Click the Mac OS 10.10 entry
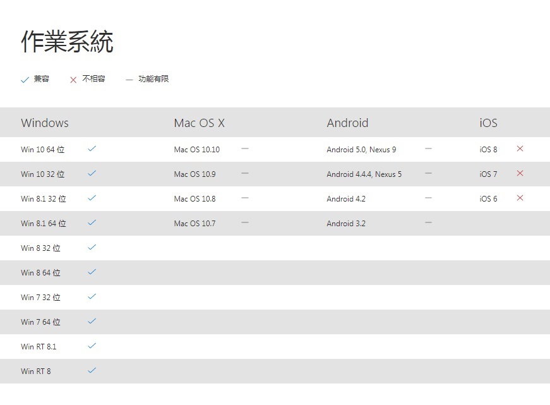This screenshot has width=550, height=405. click(197, 150)
